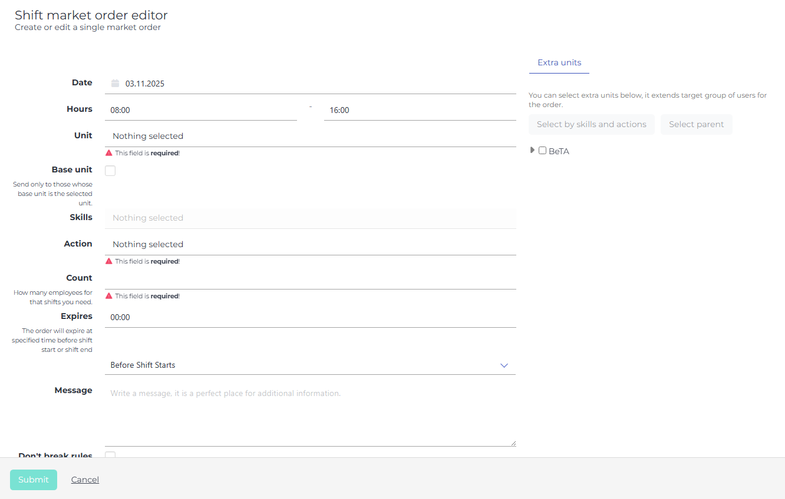785x499 pixels.
Task: Focus the Count input field
Action: 310,279
